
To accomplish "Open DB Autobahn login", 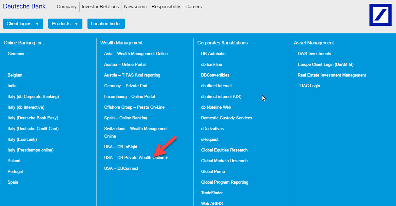I will (213, 54).
